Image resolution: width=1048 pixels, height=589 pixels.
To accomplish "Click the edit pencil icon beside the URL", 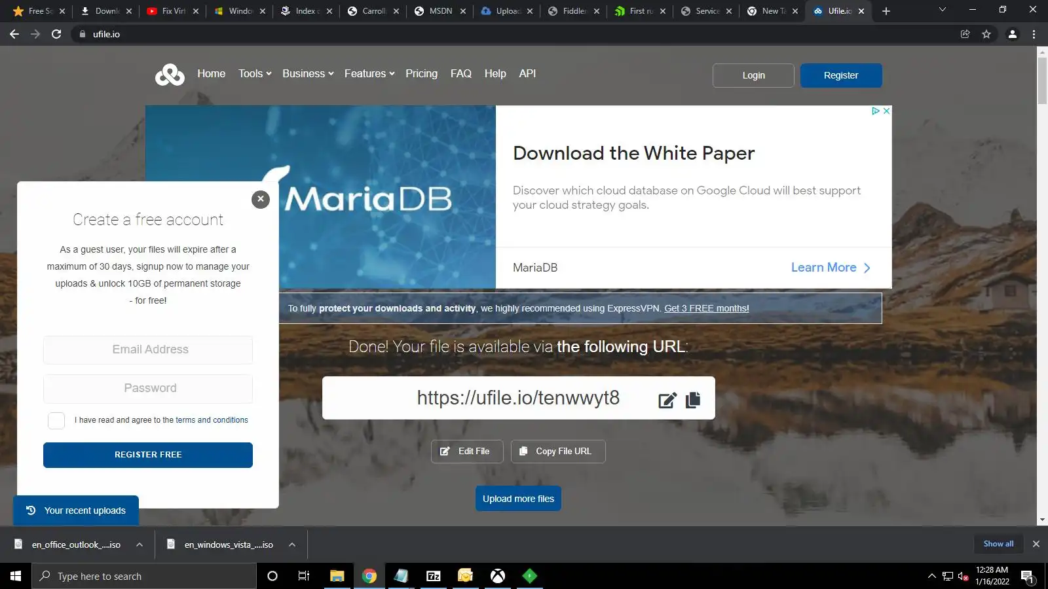I will coord(667,400).
